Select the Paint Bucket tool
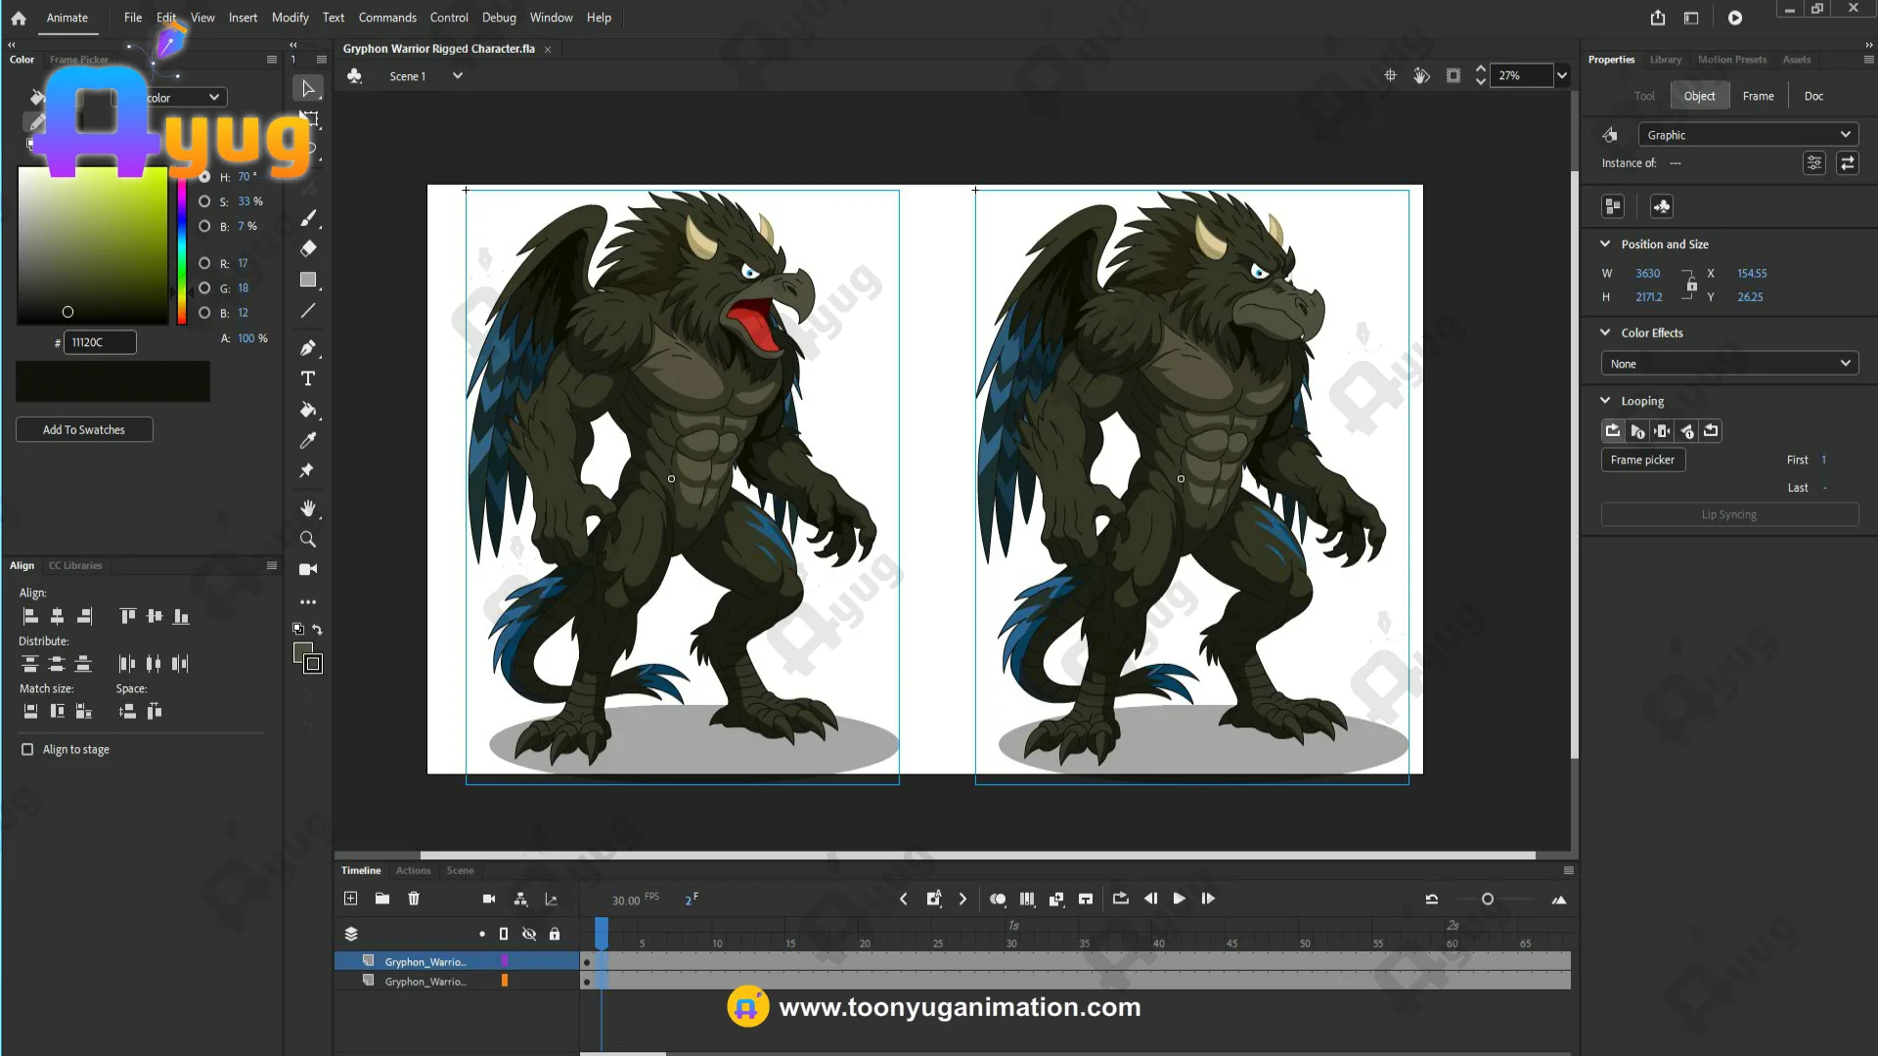The image size is (1878, 1056). [308, 410]
